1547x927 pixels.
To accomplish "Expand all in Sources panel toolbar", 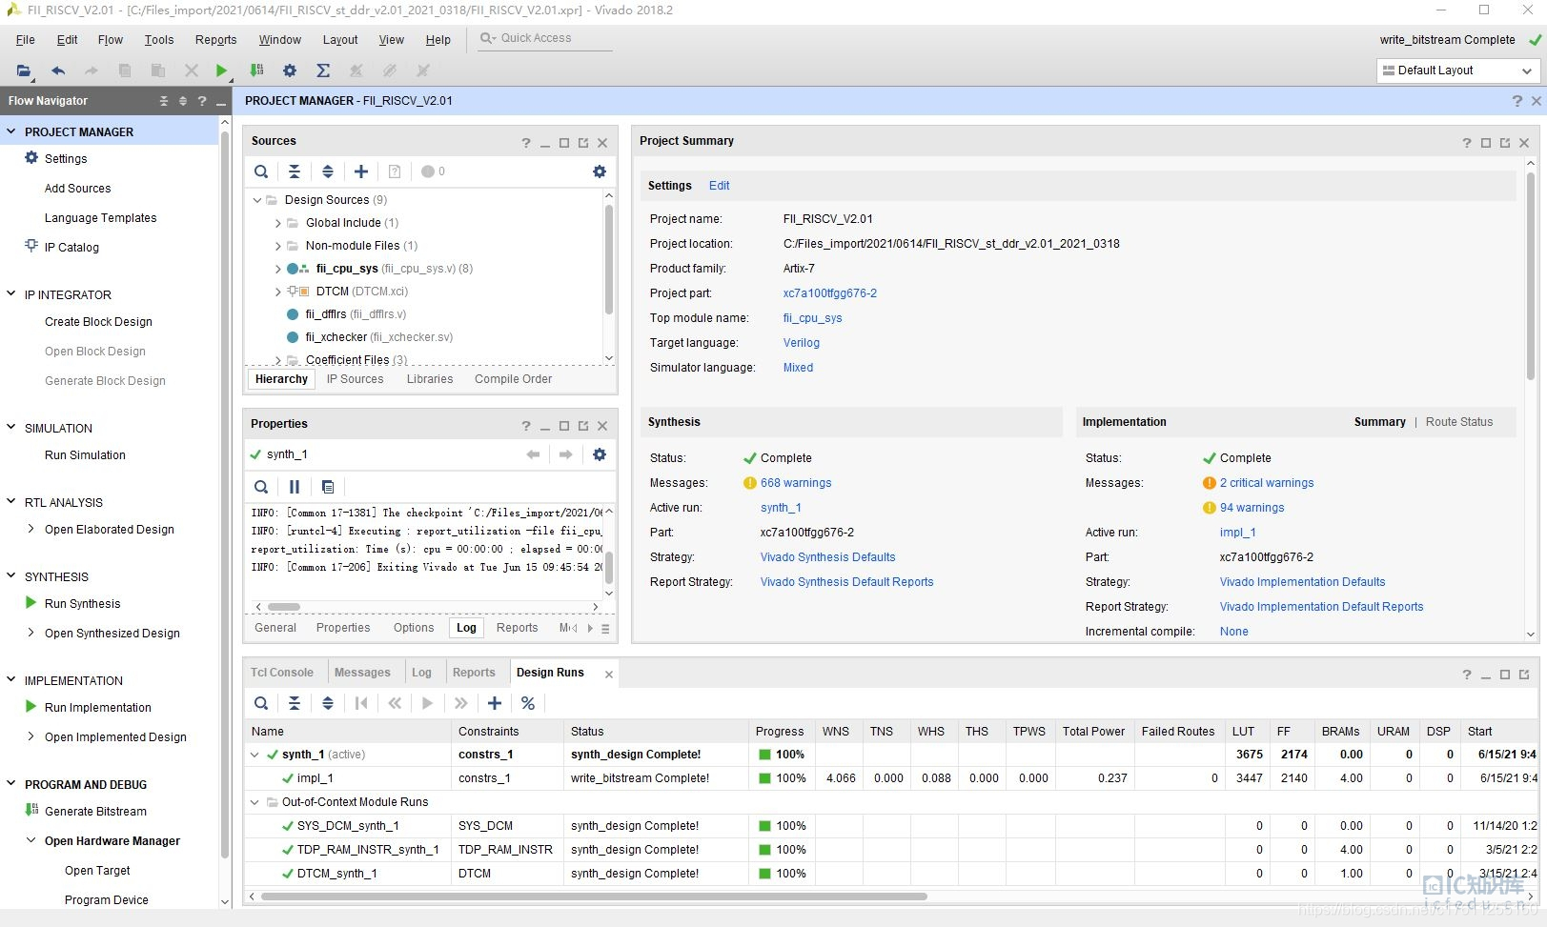I will (x=328, y=171).
